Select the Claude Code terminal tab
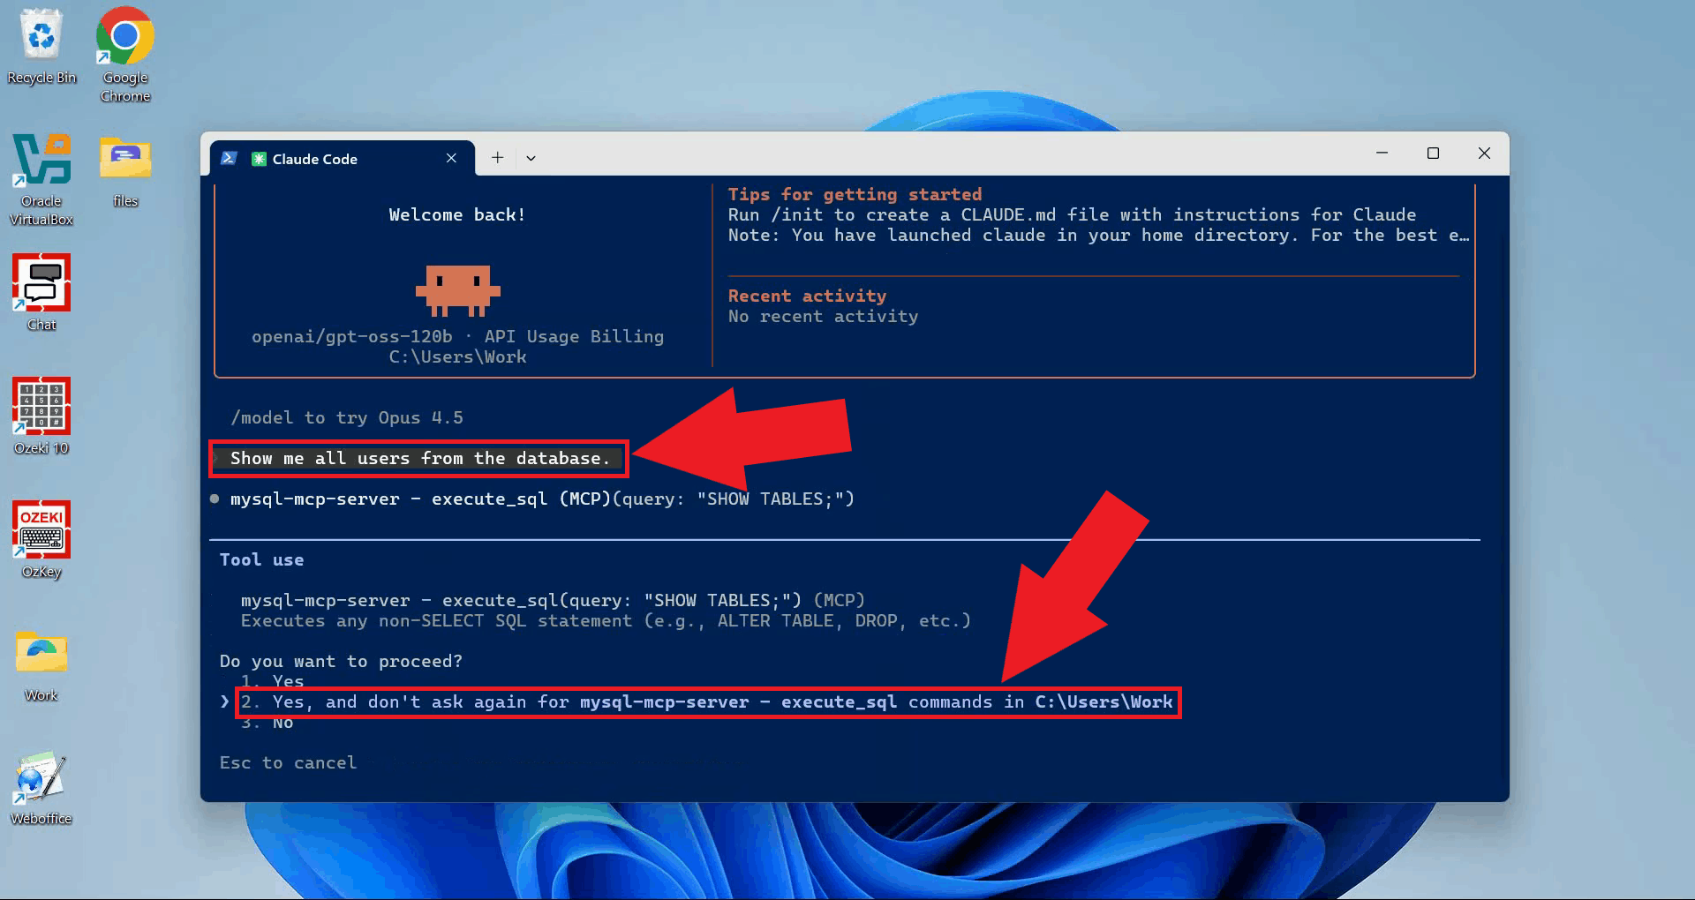Viewport: 1695px width, 900px height. (x=343, y=159)
